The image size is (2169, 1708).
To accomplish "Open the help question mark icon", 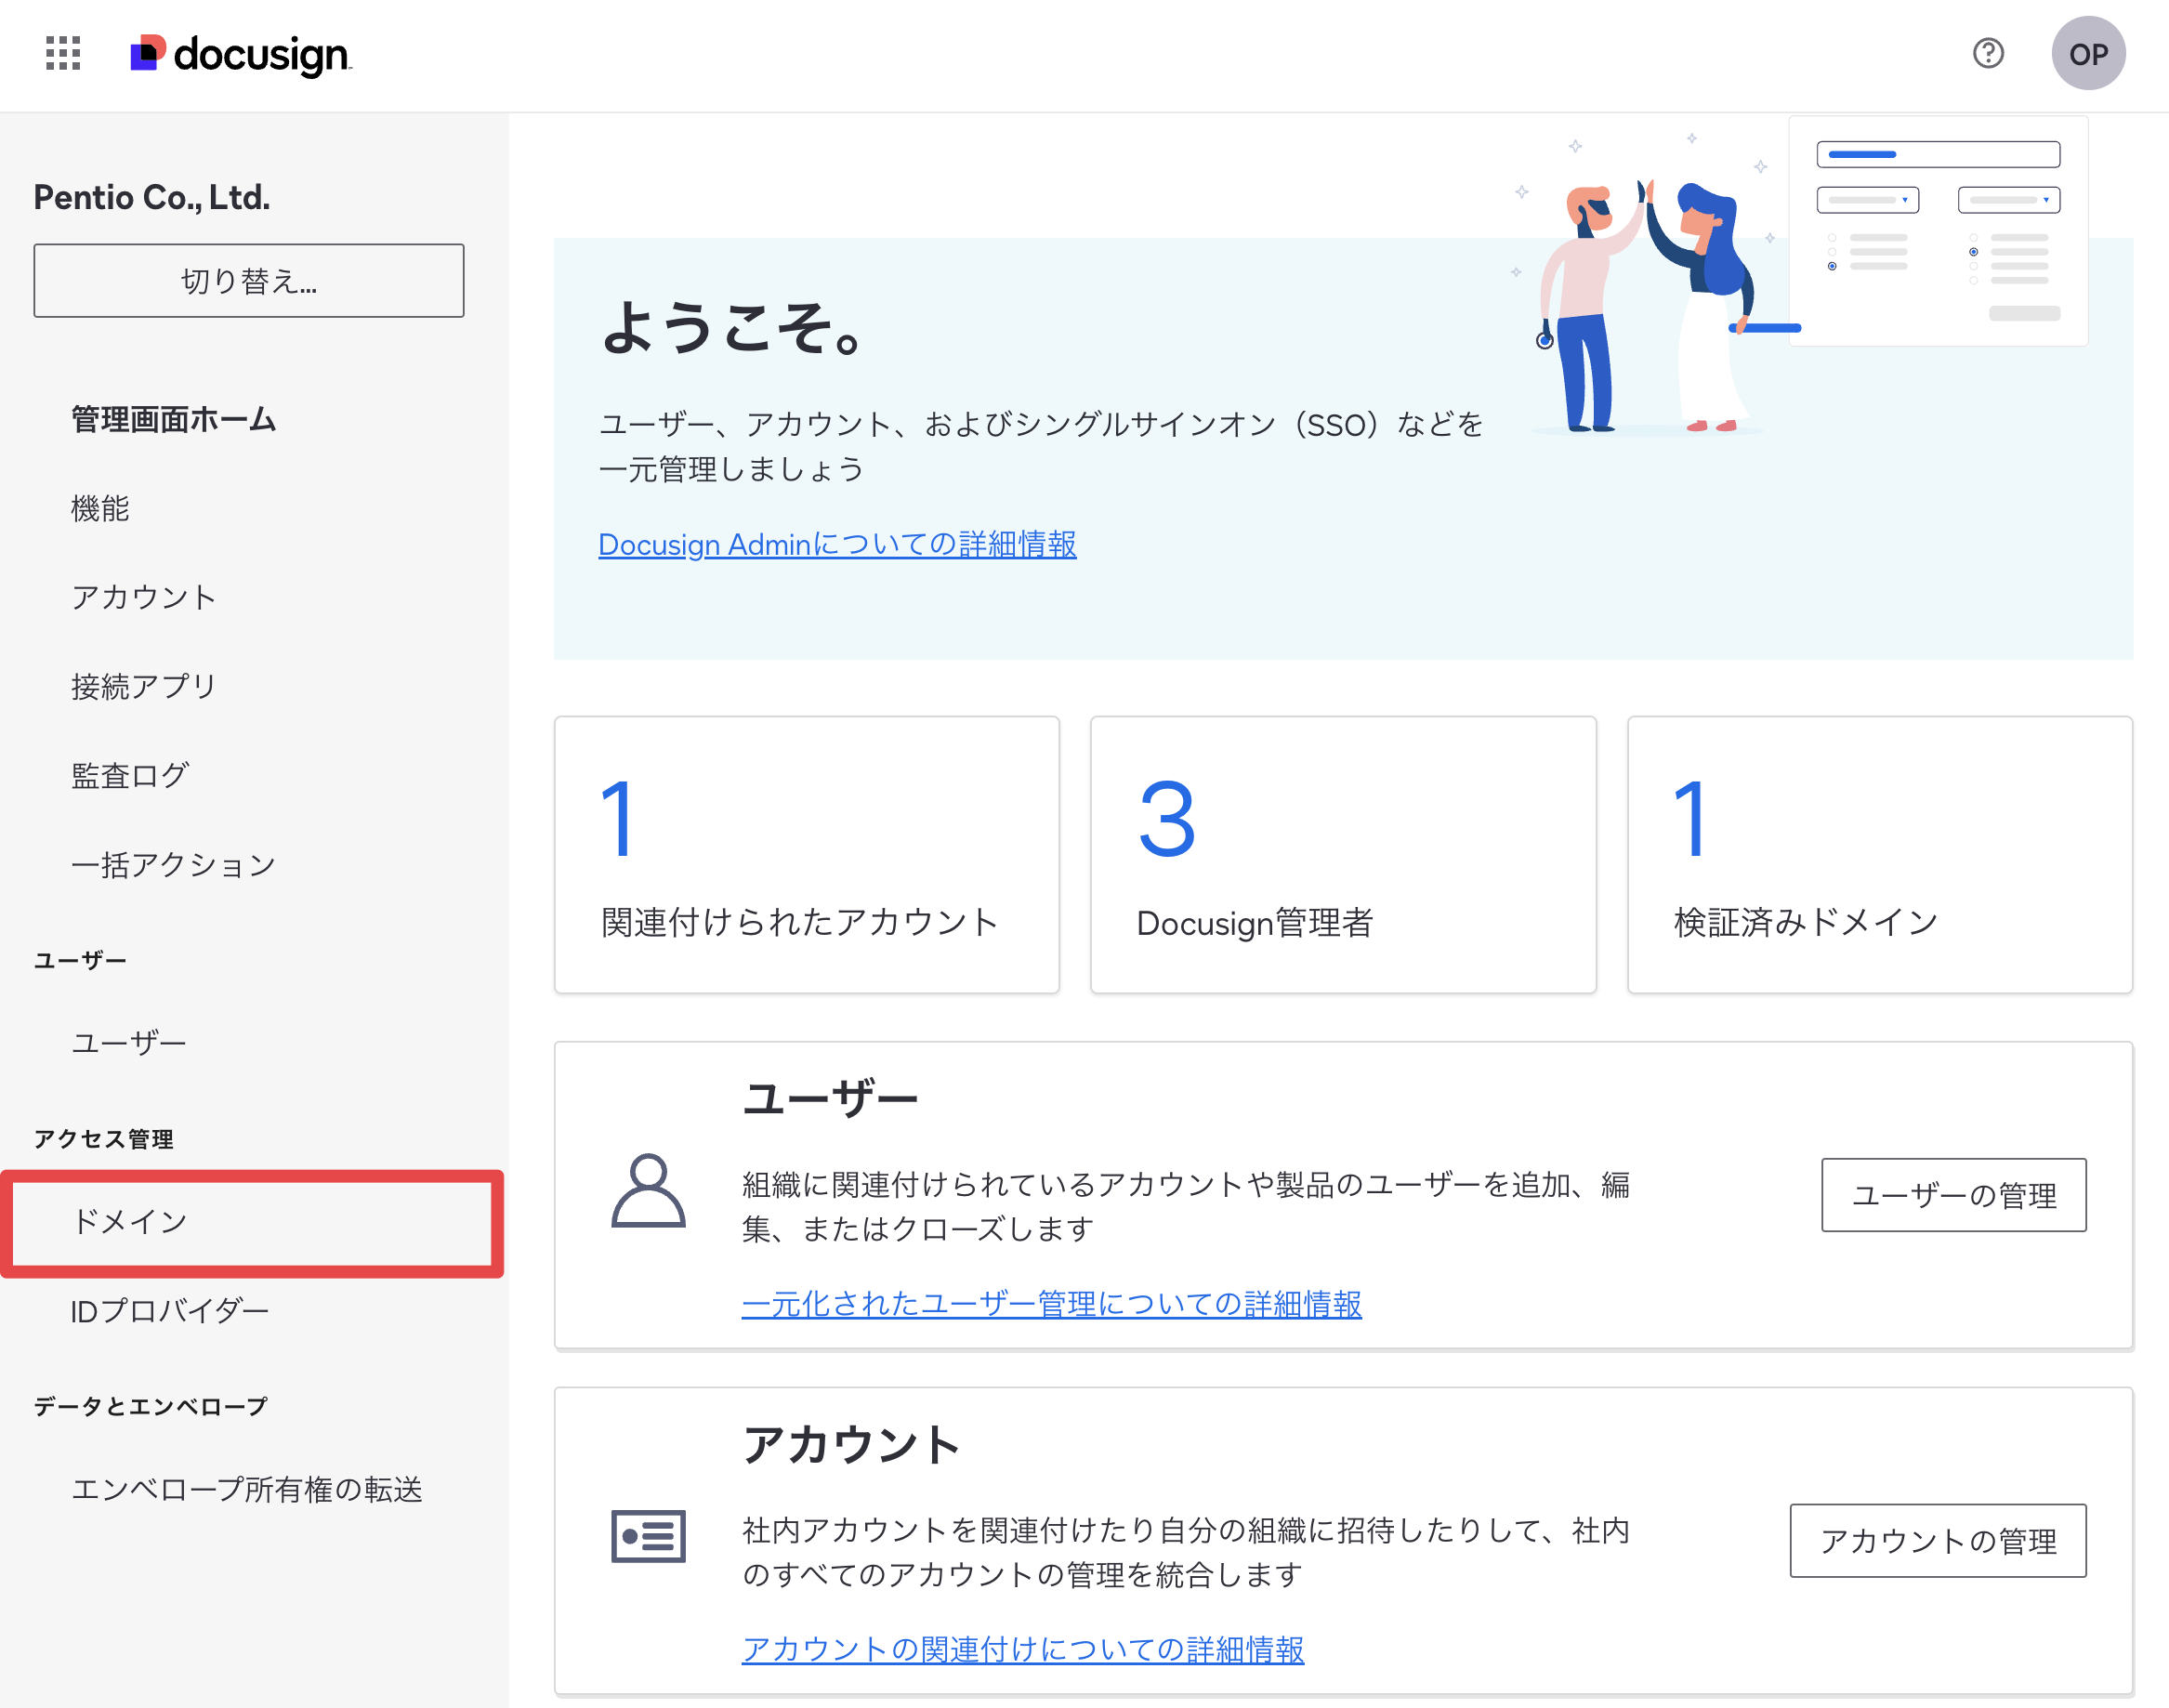I will pyautogui.click(x=1988, y=53).
